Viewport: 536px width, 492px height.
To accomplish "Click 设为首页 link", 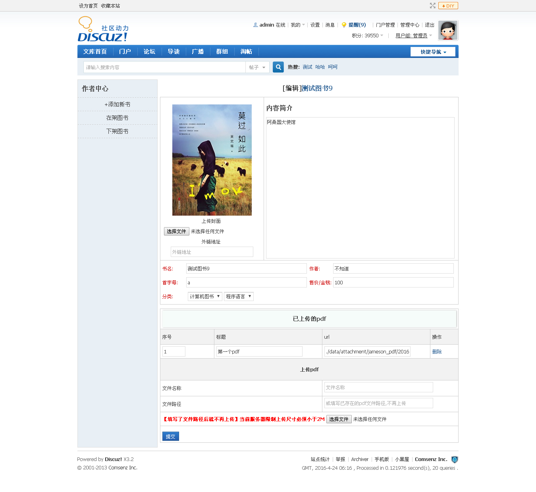I will point(88,6).
